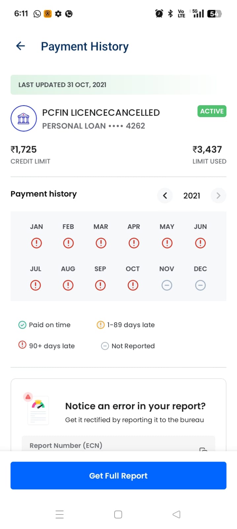Screen dimensions: 237x529
Task: Tap the June late payment icon
Action: [x=200, y=243]
